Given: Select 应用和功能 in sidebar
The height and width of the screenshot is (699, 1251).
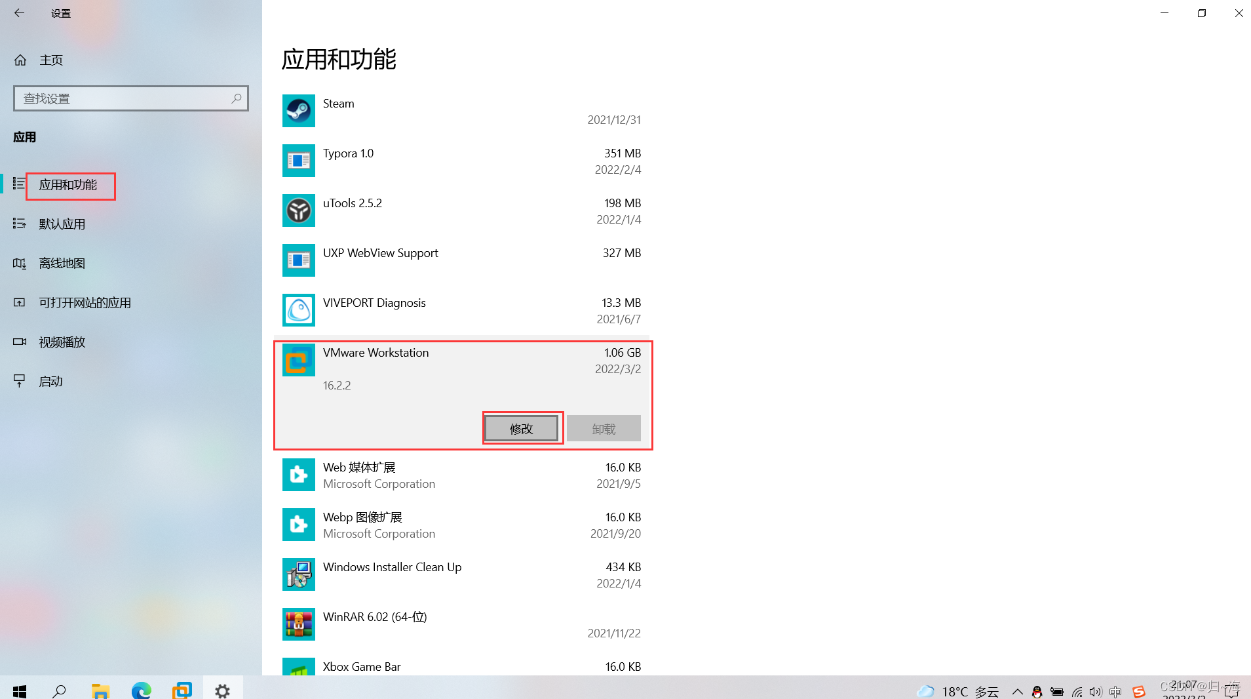Looking at the screenshot, I should click(68, 185).
